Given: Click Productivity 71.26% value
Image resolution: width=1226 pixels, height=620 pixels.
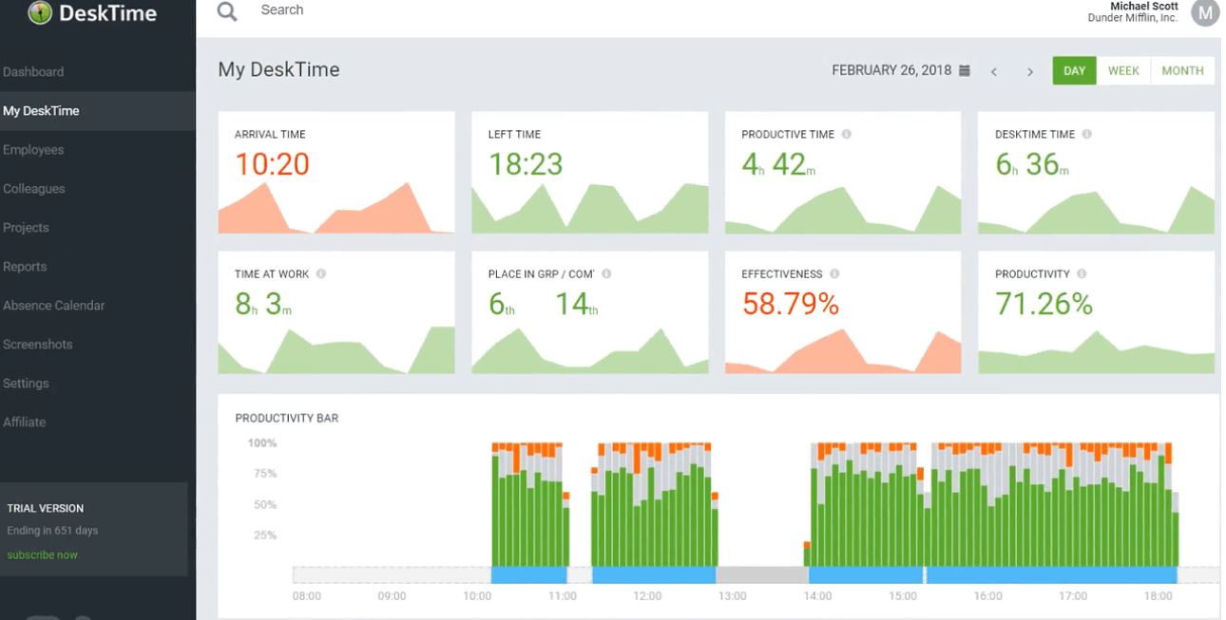Looking at the screenshot, I should (x=1044, y=304).
